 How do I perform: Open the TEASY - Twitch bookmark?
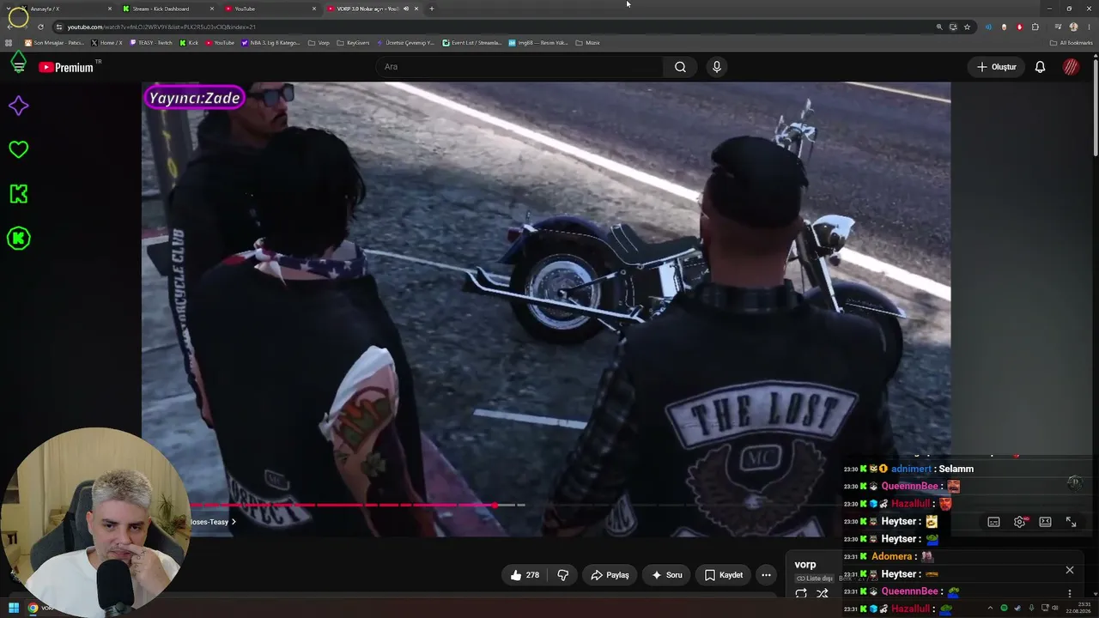click(151, 43)
